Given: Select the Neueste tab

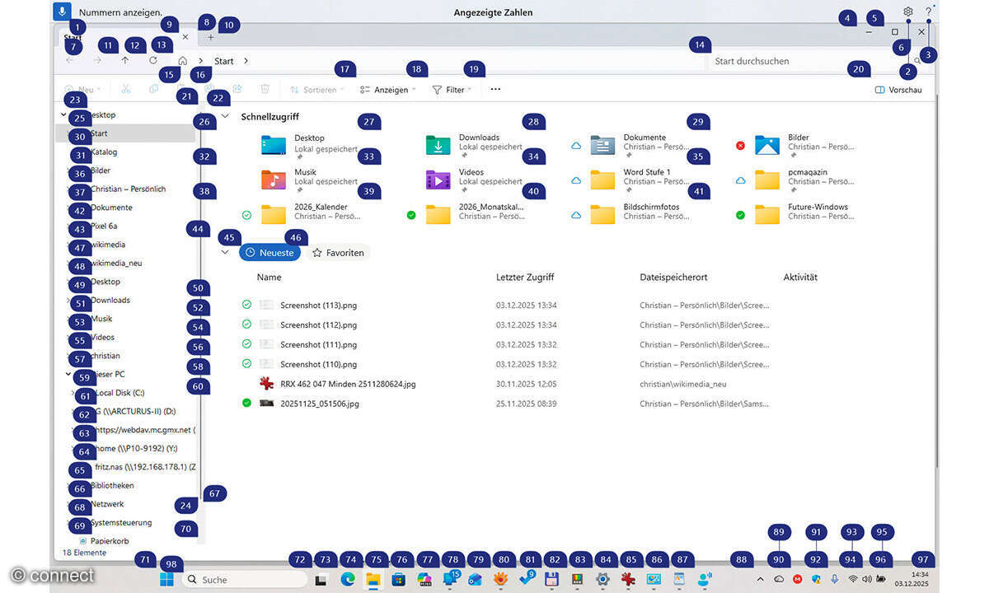Looking at the screenshot, I should tap(270, 253).
